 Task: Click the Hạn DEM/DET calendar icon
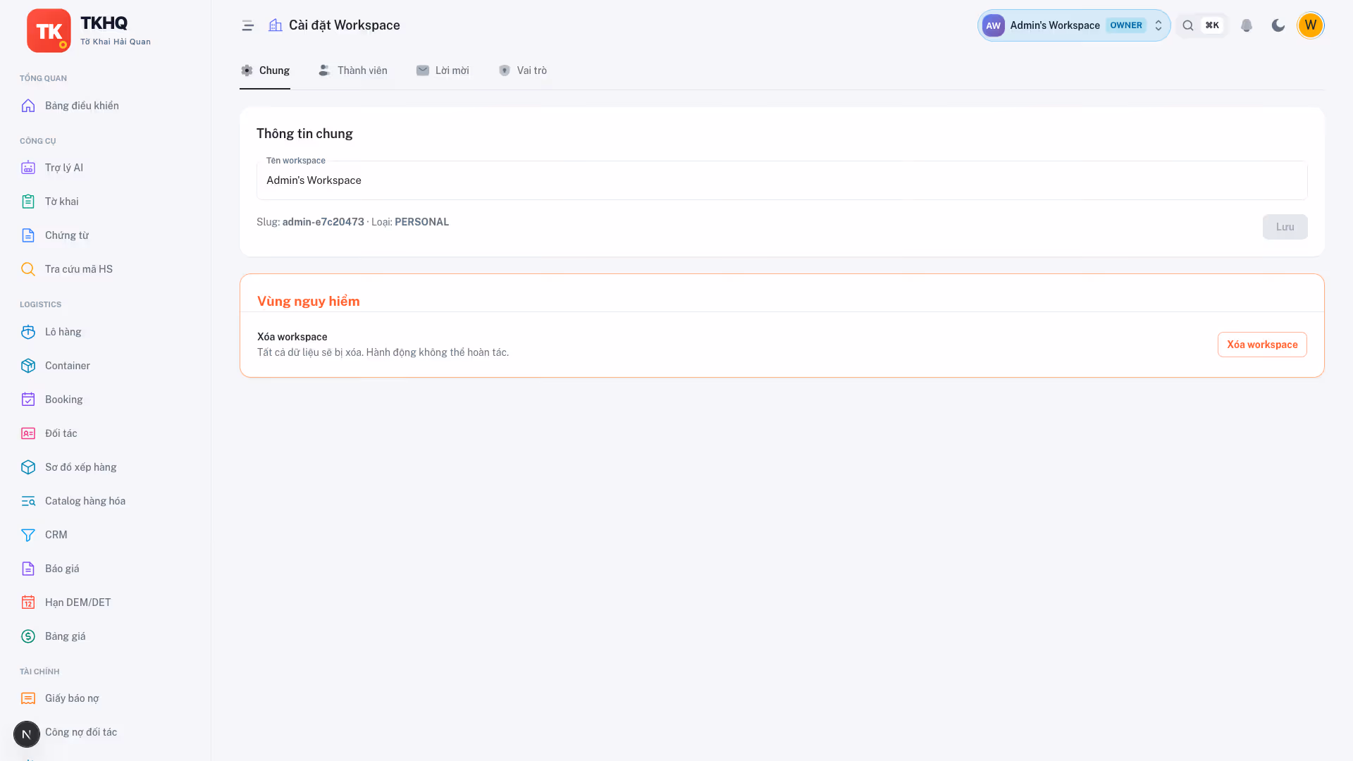pos(28,602)
